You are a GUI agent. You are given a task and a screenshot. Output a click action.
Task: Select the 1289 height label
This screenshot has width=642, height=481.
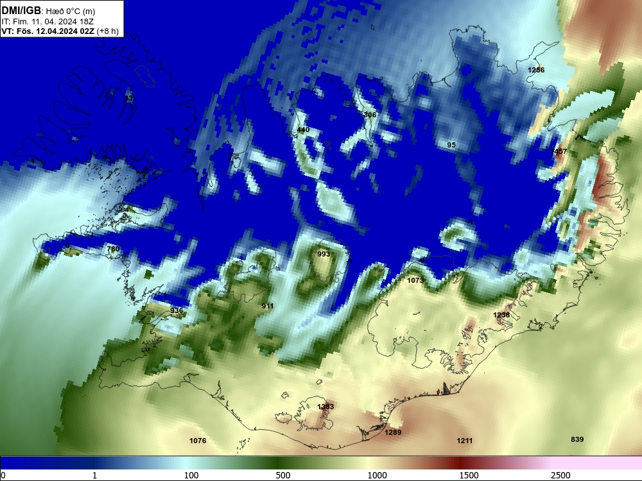(393, 432)
